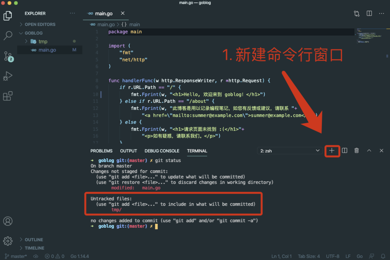Toggle Explorer view in activity bar
This screenshot has height=260, width=390.
click(8, 16)
